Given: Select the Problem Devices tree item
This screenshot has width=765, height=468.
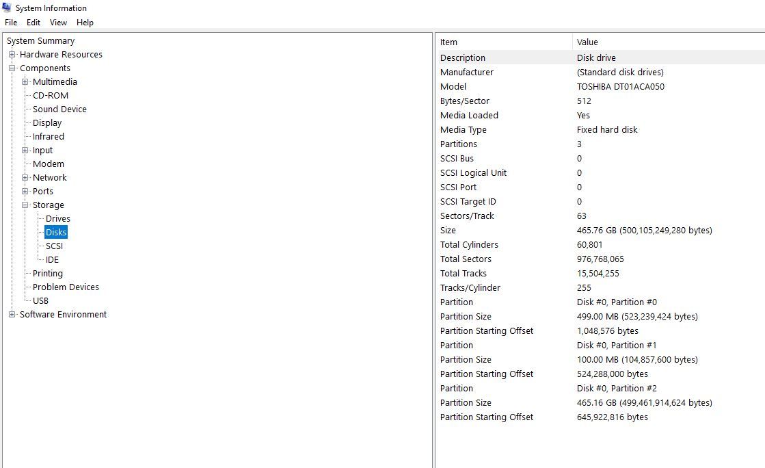Looking at the screenshot, I should coord(66,287).
